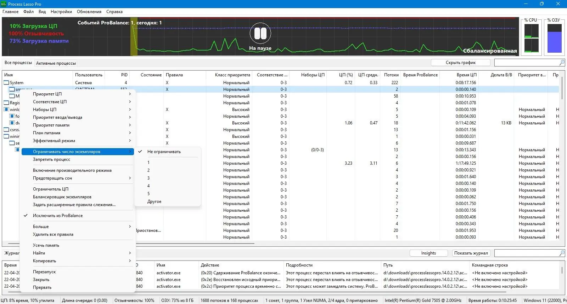Choose Ограничитель ЦП

[78, 189]
